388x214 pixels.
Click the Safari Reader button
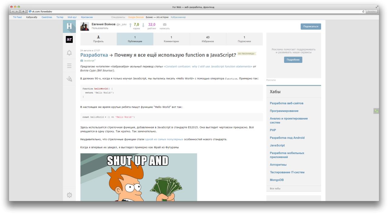click(x=371, y=11)
